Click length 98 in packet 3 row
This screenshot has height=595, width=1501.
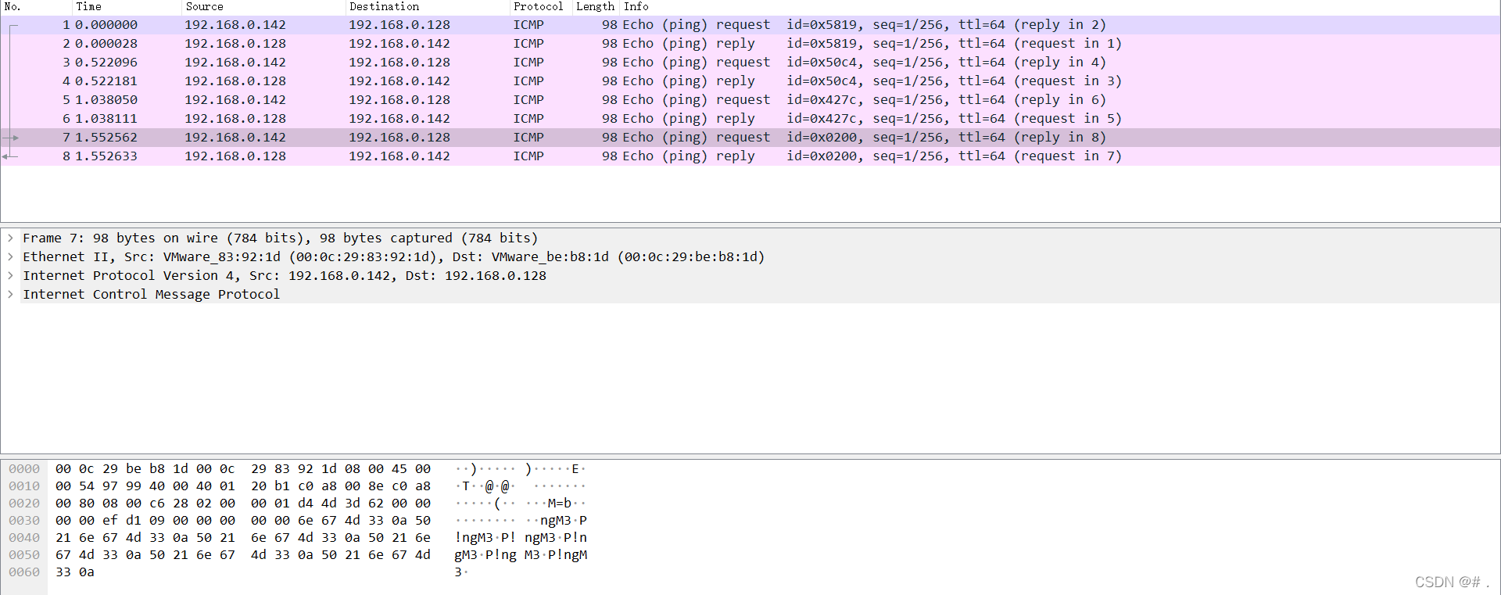click(x=610, y=63)
